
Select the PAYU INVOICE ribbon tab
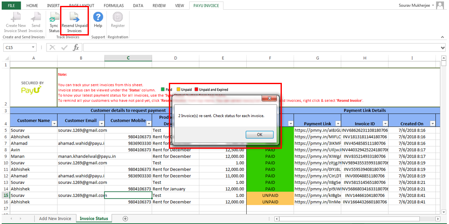click(206, 5)
